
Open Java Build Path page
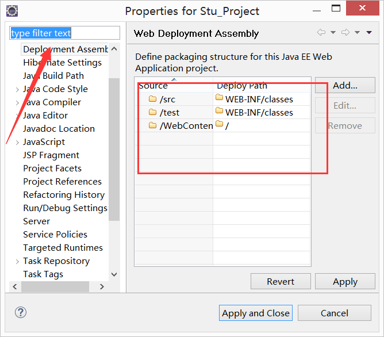pyautogui.click(x=53, y=76)
